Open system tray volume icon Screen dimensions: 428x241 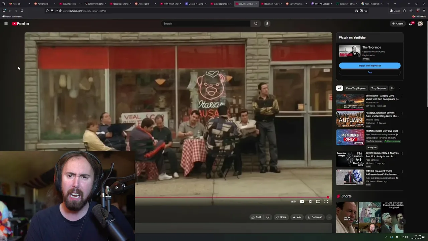click(406, 237)
